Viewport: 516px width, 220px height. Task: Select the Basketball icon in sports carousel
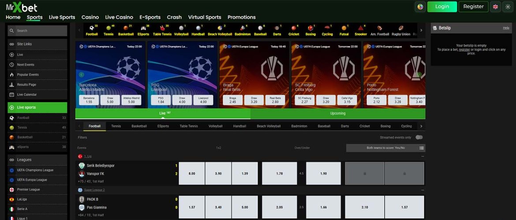(126, 28)
